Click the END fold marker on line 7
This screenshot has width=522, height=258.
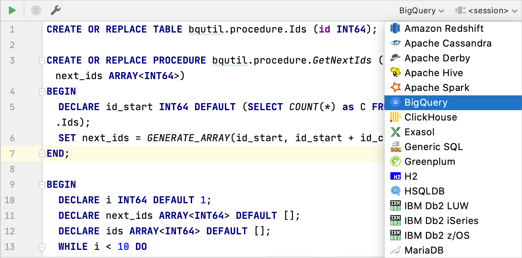pyautogui.click(x=42, y=153)
